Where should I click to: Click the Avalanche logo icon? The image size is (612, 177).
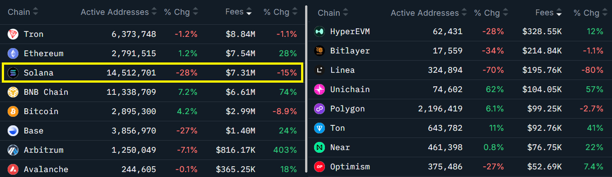tap(13, 169)
